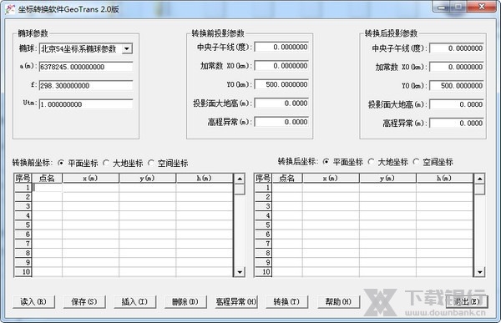Click the f flattening input field

pyautogui.click(x=86, y=86)
